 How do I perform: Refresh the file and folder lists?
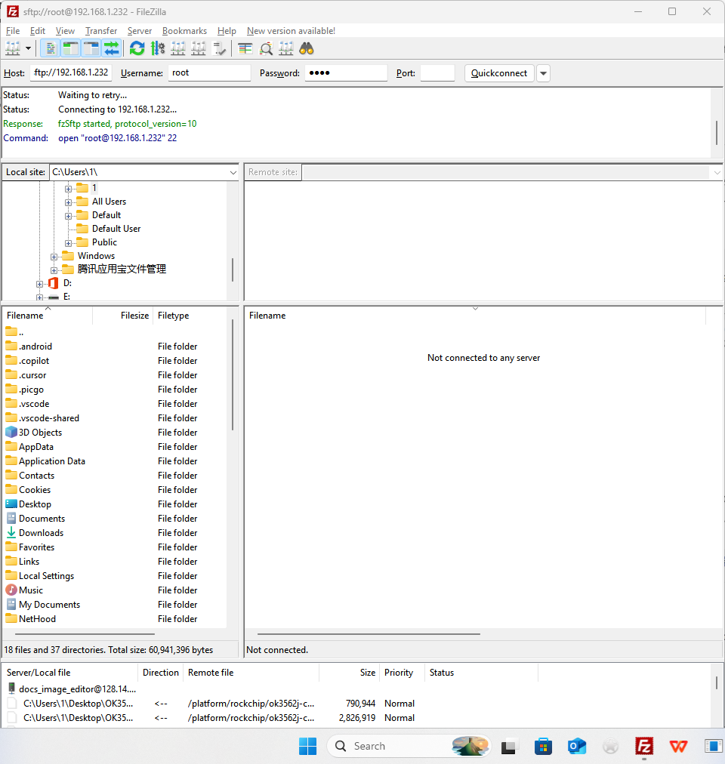click(x=137, y=49)
